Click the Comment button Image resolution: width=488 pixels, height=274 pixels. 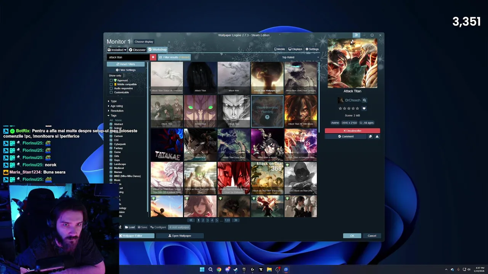tap(346, 136)
